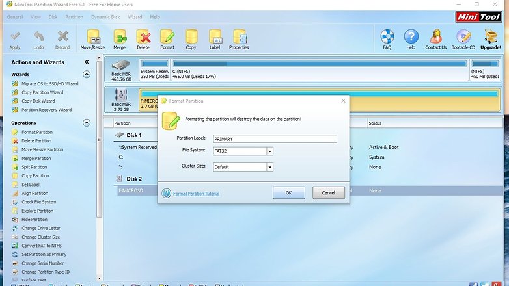This screenshot has width=509, height=286.
Task: Click the Merge partitions toolbar icon
Action: (x=120, y=36)
